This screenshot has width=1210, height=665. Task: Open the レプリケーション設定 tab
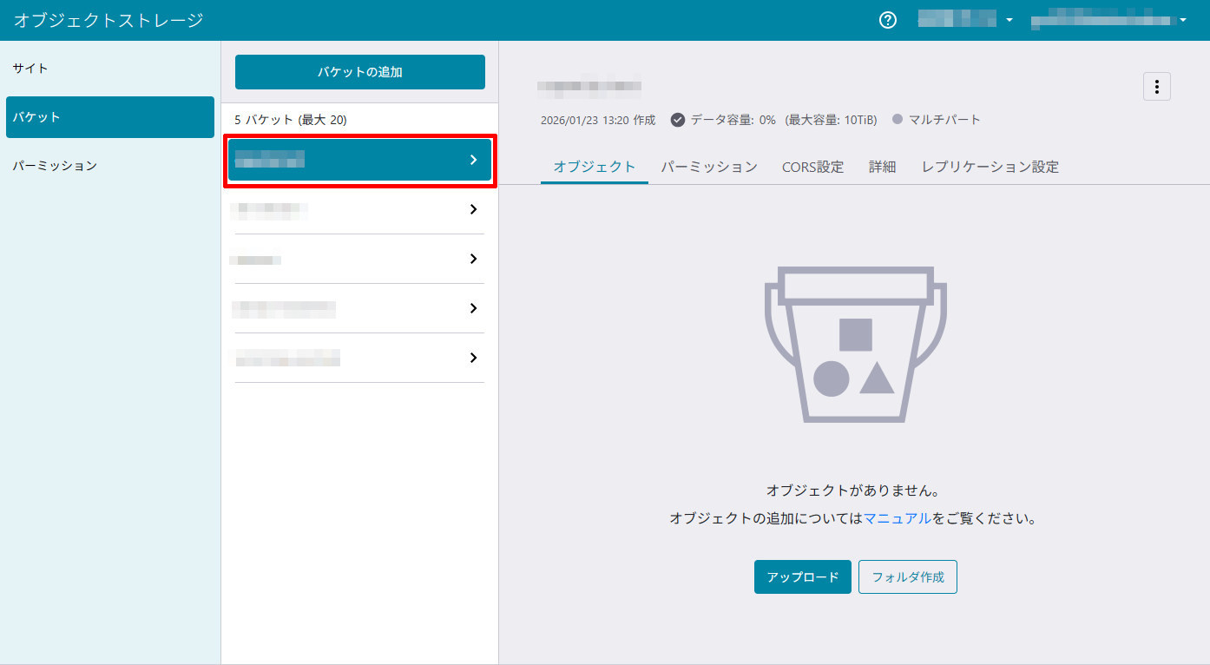(x=990, y=167)
